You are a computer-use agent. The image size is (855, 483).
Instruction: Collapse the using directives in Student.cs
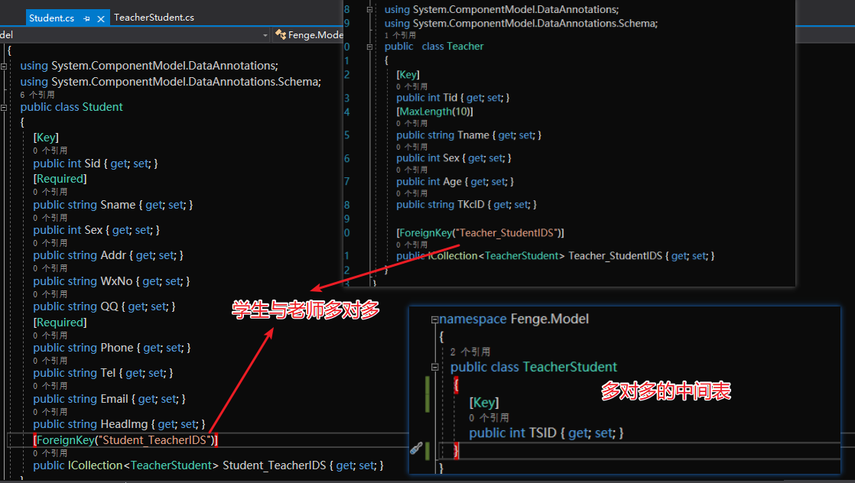(x=4, y=66)
